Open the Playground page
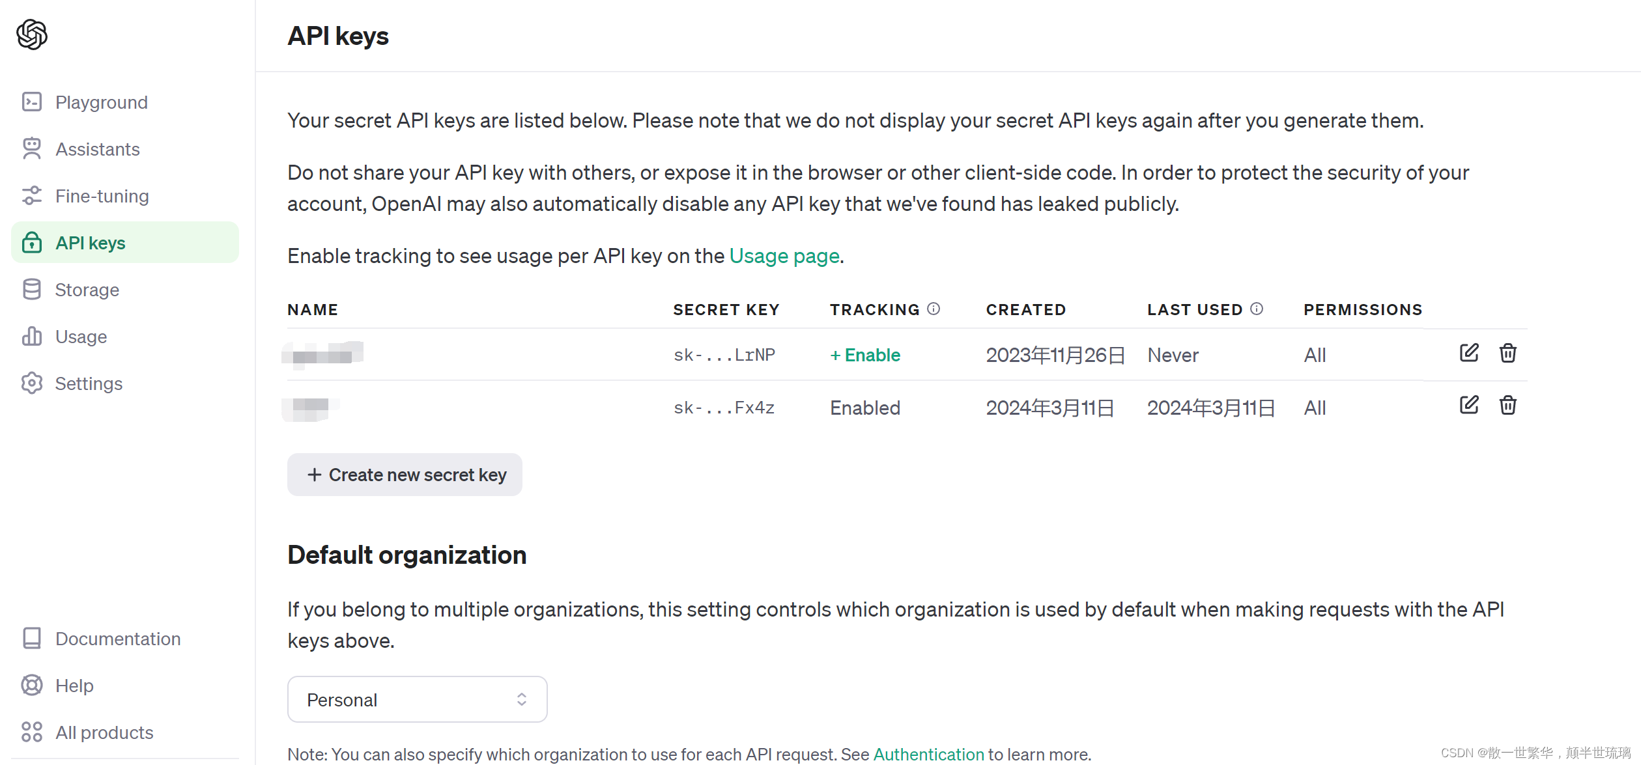 click(x=125, y=102)
